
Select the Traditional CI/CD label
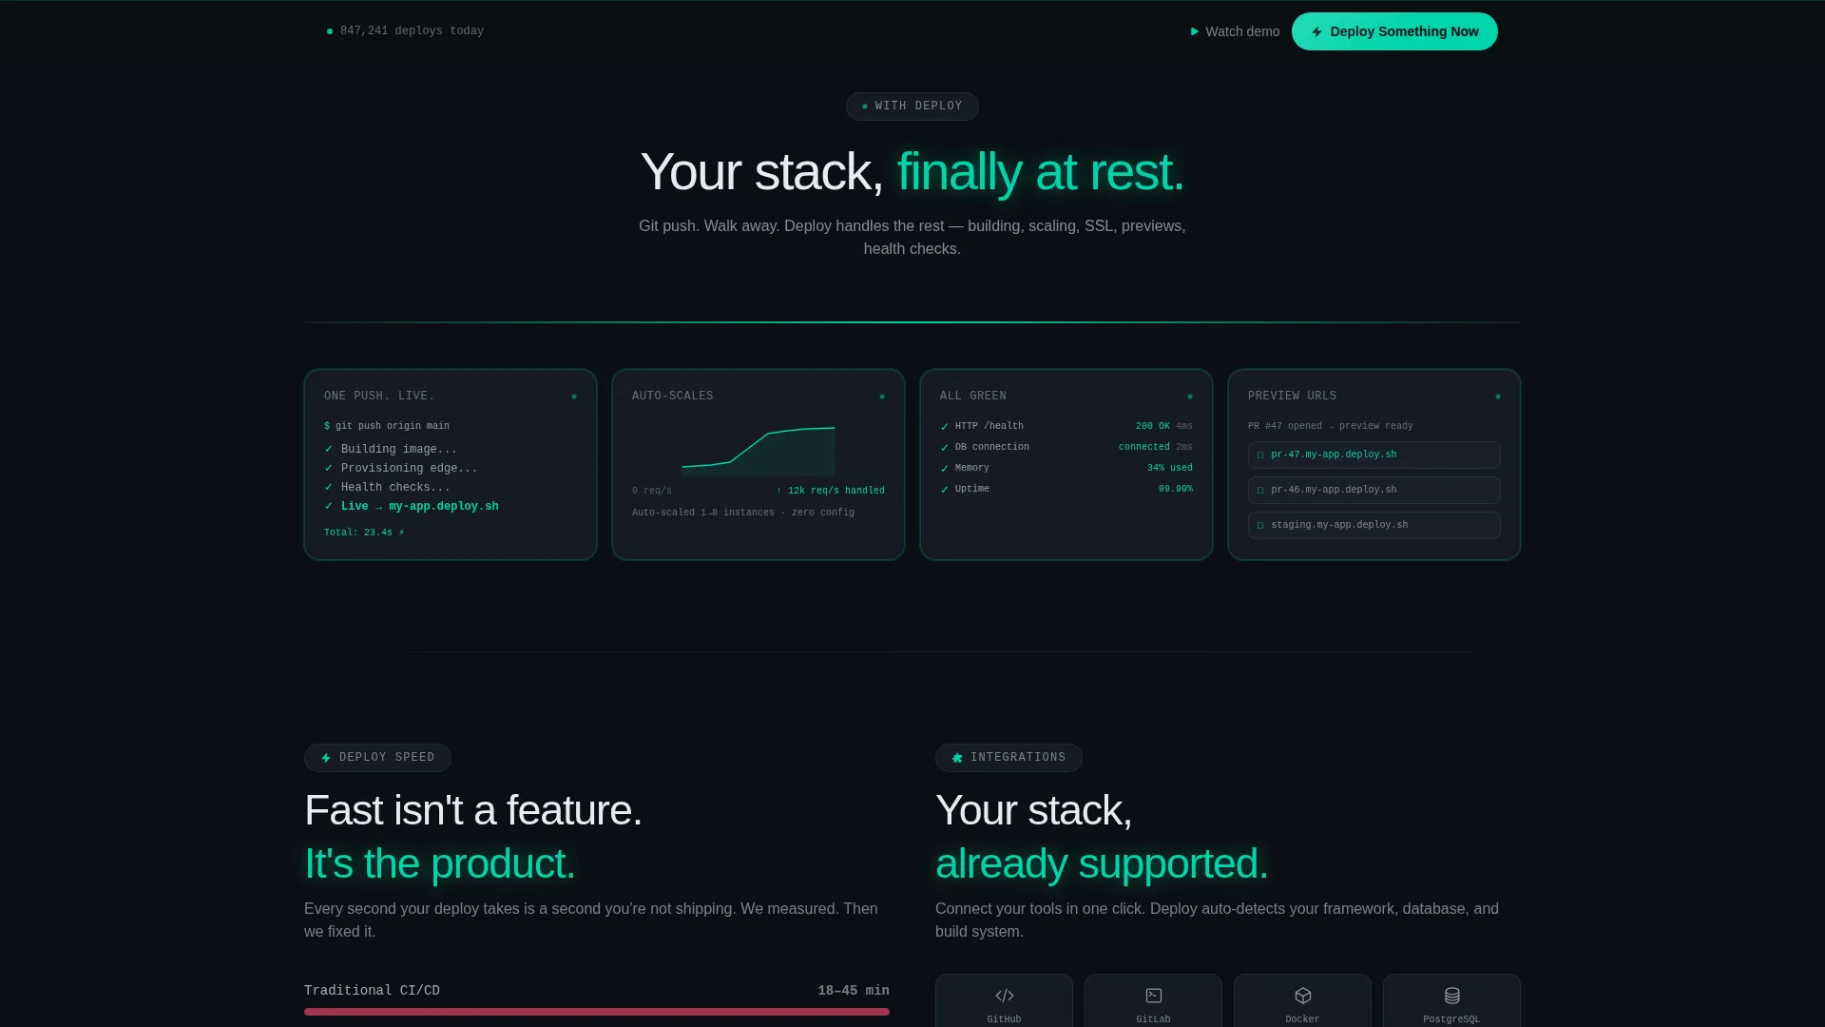(372, 991)
